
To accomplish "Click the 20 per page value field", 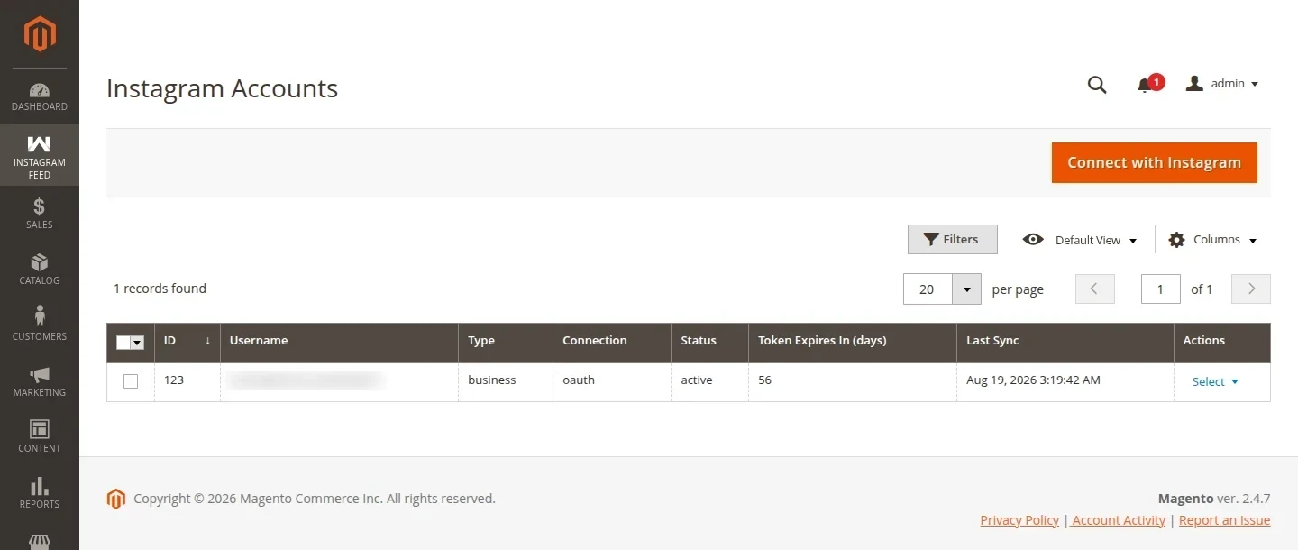I will pyautogui.click(x=928, y=289).
